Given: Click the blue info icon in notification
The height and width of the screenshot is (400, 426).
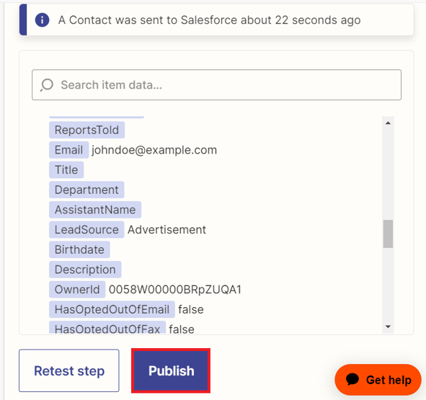Looking at the screenshot, I should point(42,20).
